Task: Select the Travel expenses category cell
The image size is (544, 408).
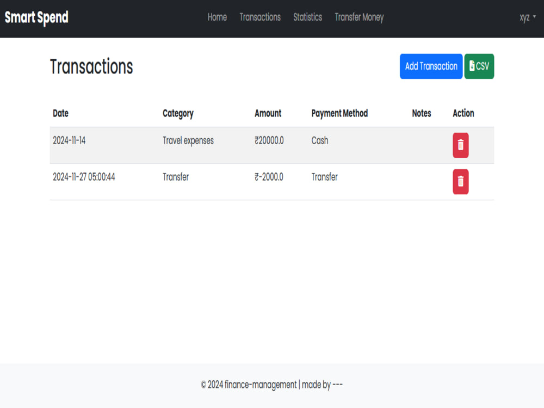Action: coord(188,141)
